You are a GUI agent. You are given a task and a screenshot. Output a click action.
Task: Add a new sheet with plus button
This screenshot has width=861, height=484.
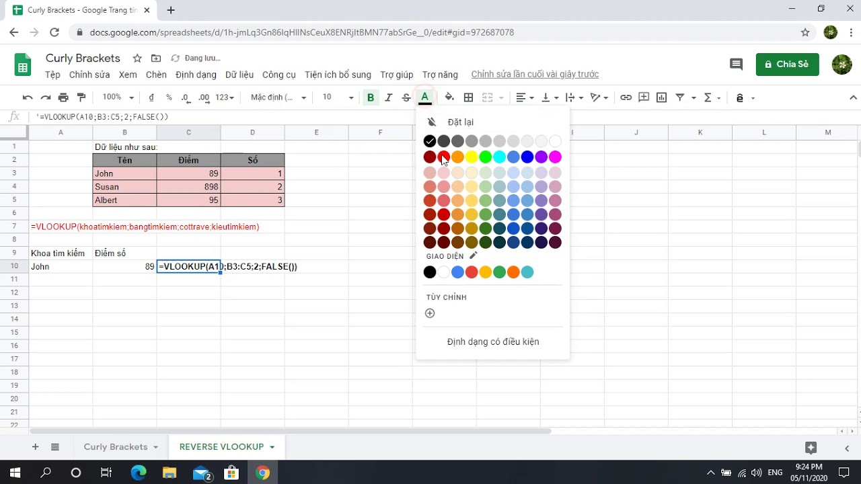tap(35, 447)
